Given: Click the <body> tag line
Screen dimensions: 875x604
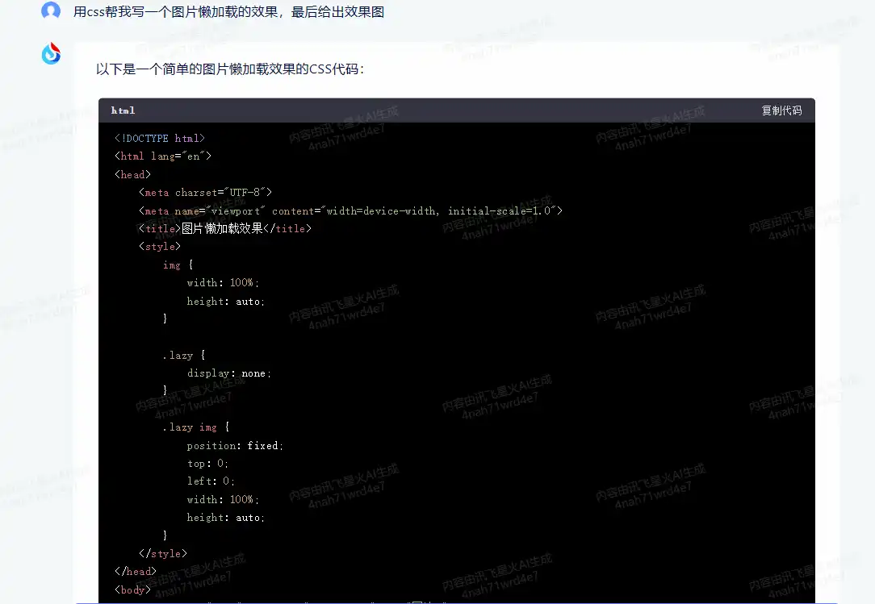Looking at the screenshot, I should coord(133,589).
